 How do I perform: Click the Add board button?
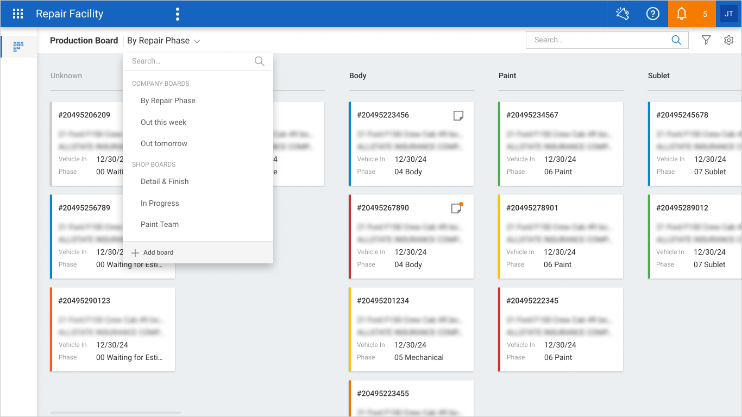click(153, 252)
